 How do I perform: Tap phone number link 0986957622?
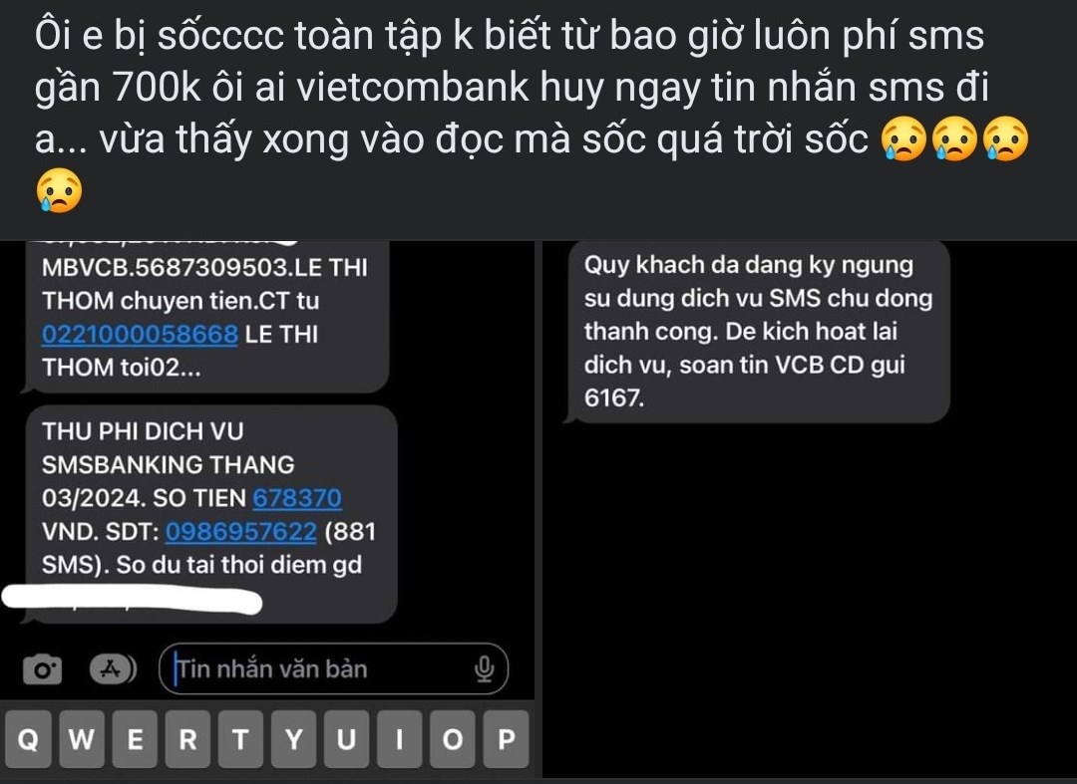[240, 532]
